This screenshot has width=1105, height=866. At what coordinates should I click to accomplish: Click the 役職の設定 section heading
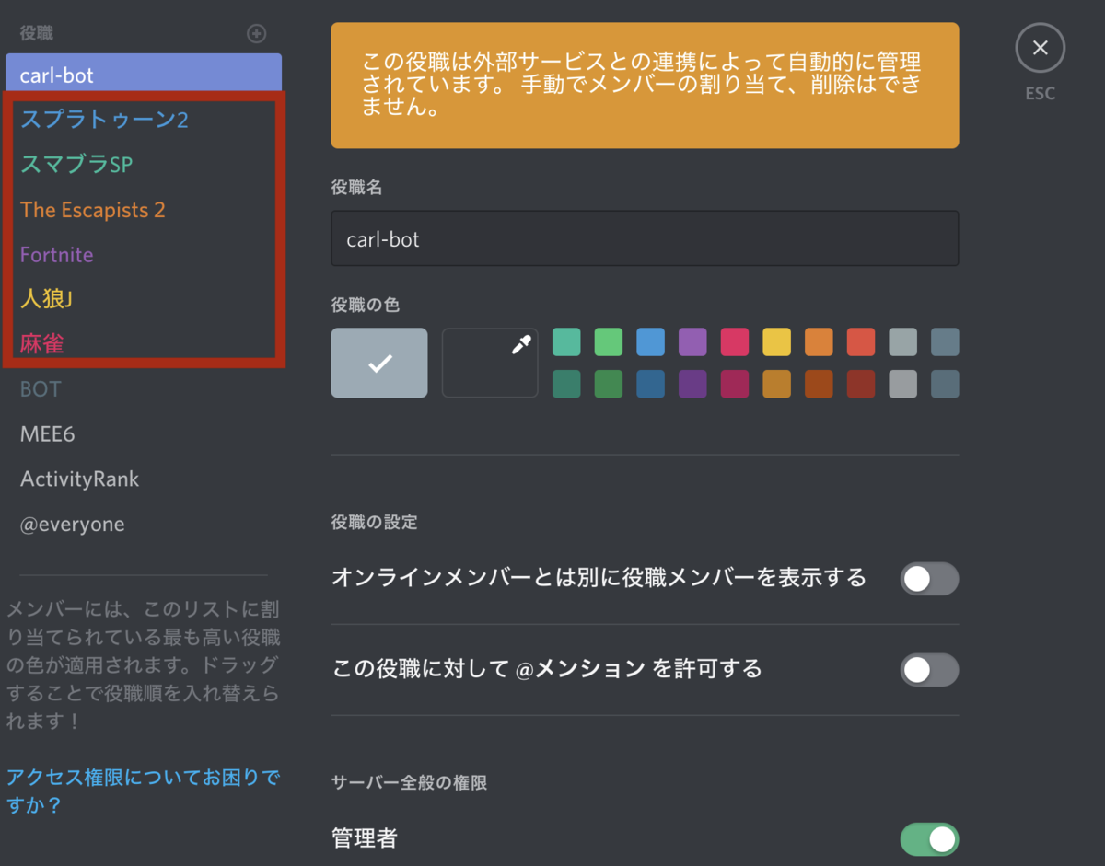[374, 522]
